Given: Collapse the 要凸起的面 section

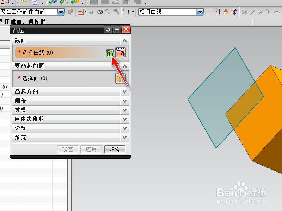Looking at the screenshot, I should click(x=125, y=66).
